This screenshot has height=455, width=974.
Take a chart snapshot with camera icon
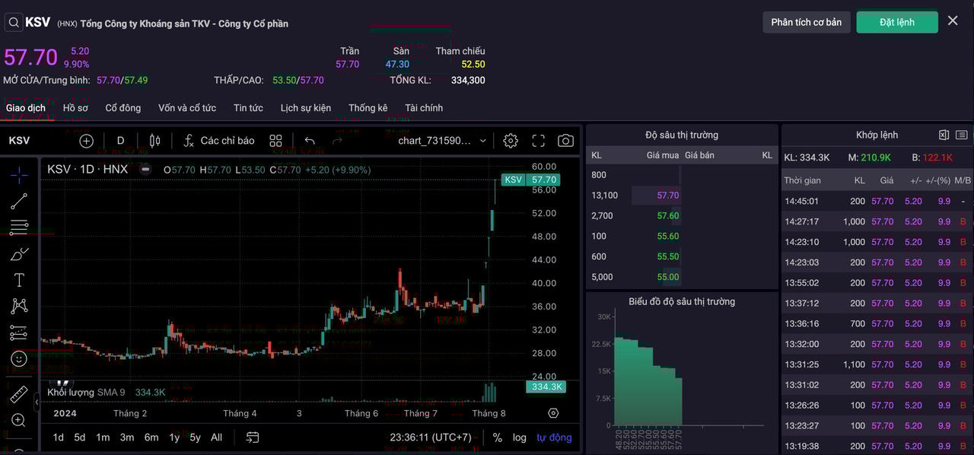pos(565,141)
